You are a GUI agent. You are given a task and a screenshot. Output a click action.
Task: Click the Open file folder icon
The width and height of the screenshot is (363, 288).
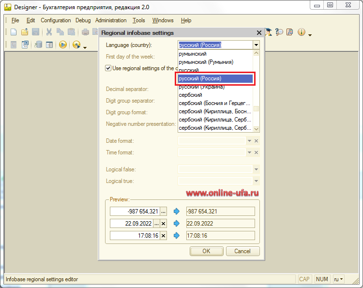point(25,32)
